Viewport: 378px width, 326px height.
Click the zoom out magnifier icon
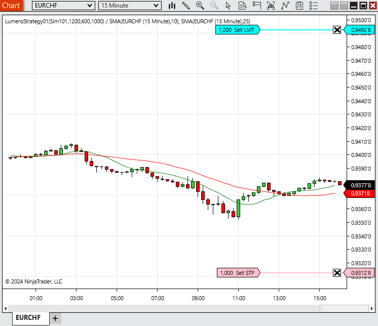coord(214,6)
